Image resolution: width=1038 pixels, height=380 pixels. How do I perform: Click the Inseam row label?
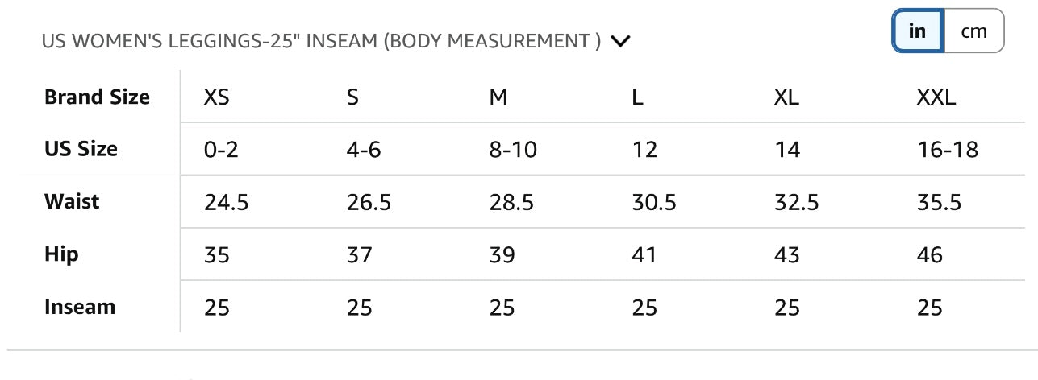click(x=80, y=307)
